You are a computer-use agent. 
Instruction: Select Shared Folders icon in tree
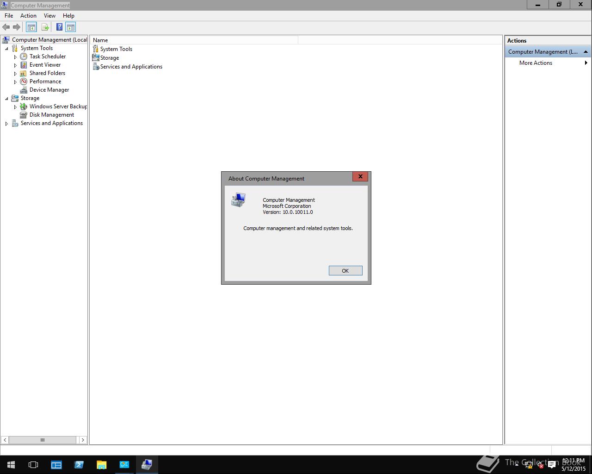(x=24, y=73)
